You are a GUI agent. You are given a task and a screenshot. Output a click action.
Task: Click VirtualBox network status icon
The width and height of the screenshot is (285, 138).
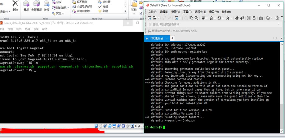pos(105,126)
